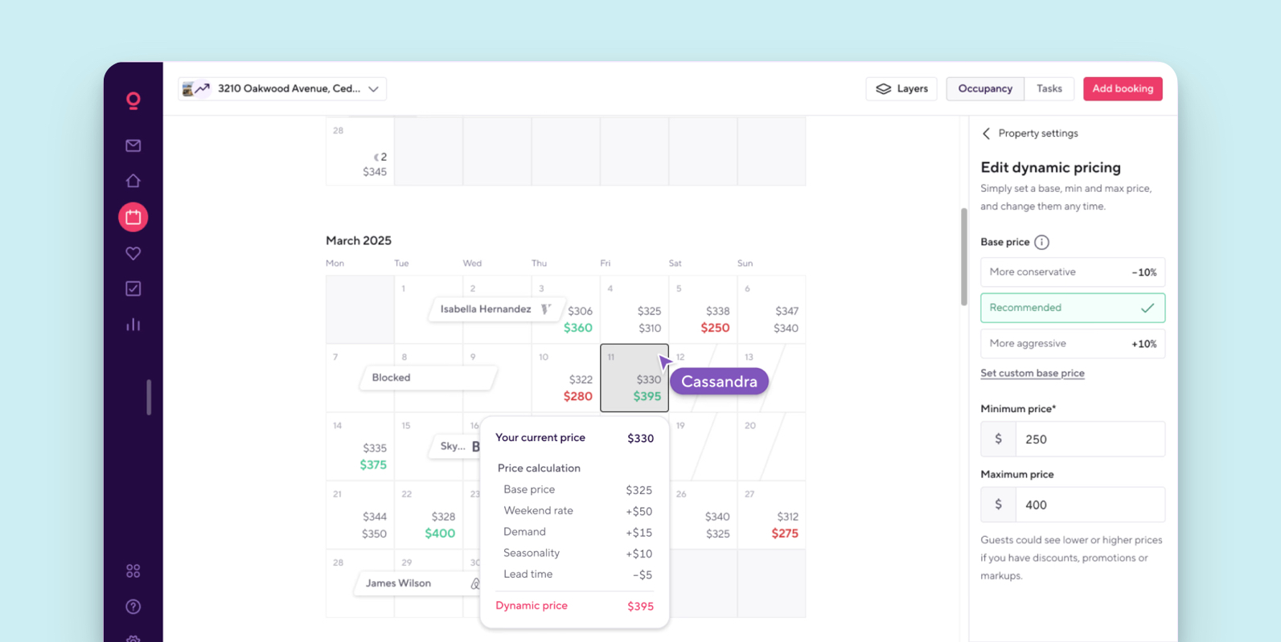The image size is (1281, 642).
Task: Click Set custom base price link
Action: 1033,373
